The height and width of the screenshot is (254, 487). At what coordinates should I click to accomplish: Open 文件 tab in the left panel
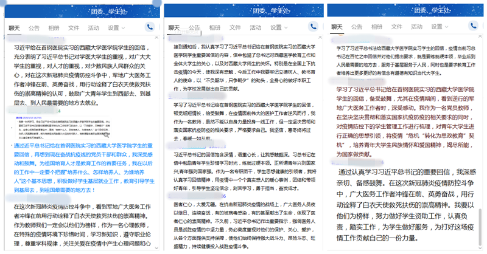pos(74,28)
